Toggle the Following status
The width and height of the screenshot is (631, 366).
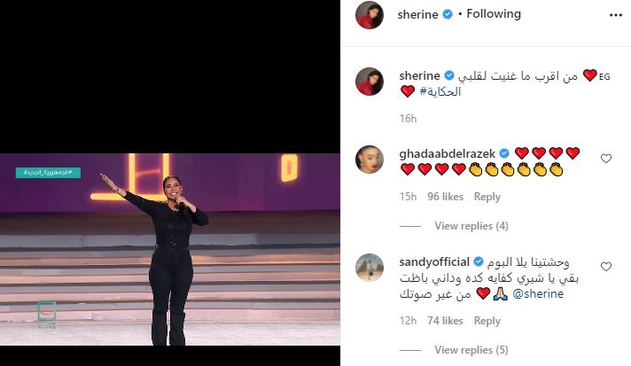point(494,14)
